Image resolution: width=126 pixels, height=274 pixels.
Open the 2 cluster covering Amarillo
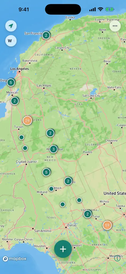point(68,181)
